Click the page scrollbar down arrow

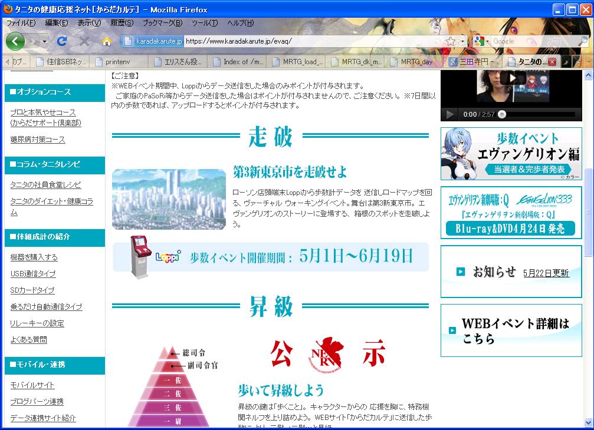[588, 422]
